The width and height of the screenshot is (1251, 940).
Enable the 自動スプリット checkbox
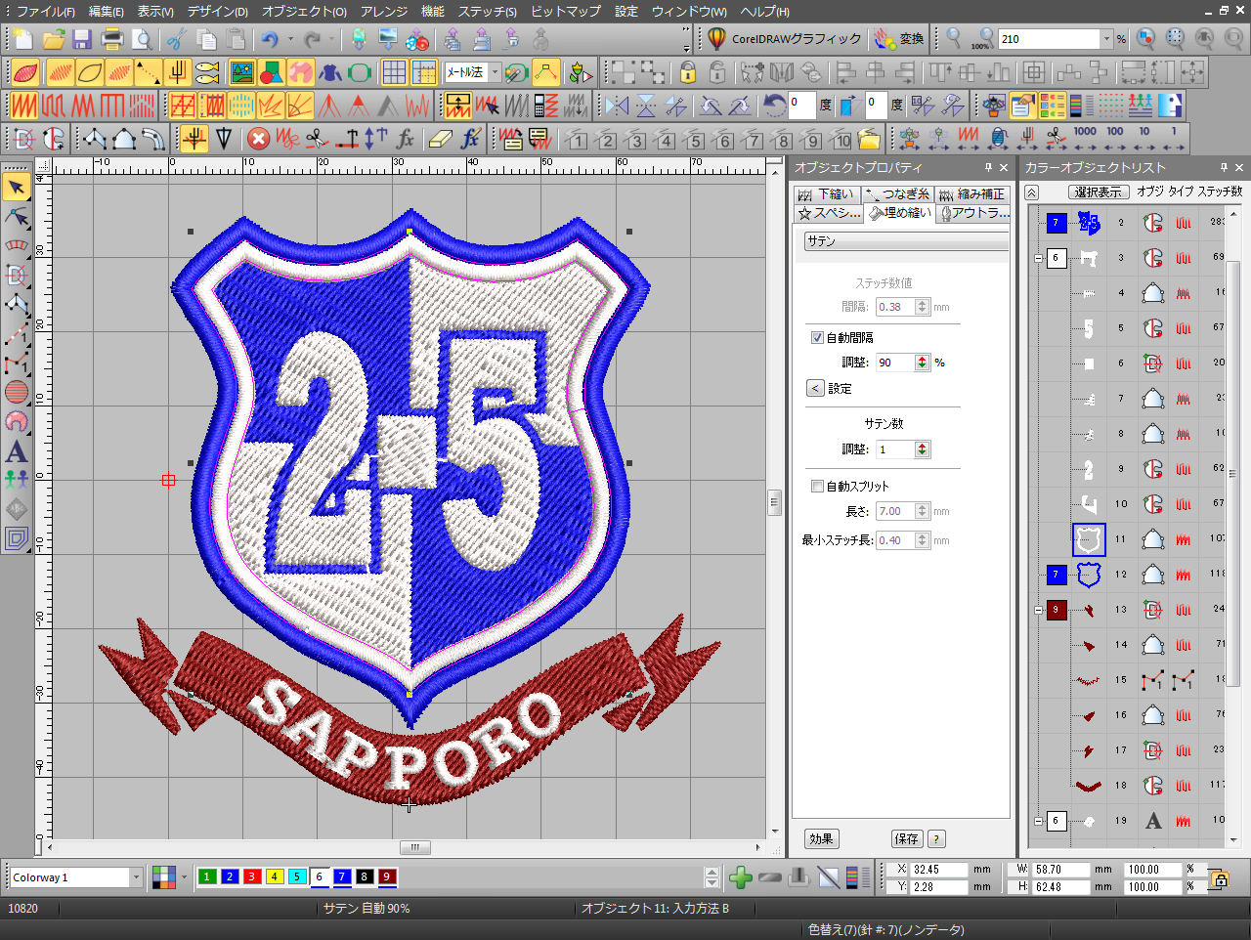[817, 487]
